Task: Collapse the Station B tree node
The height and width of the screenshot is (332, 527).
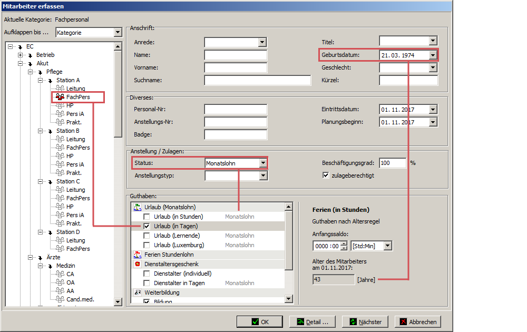Action: pyautogui.click(x=41, y=131)
